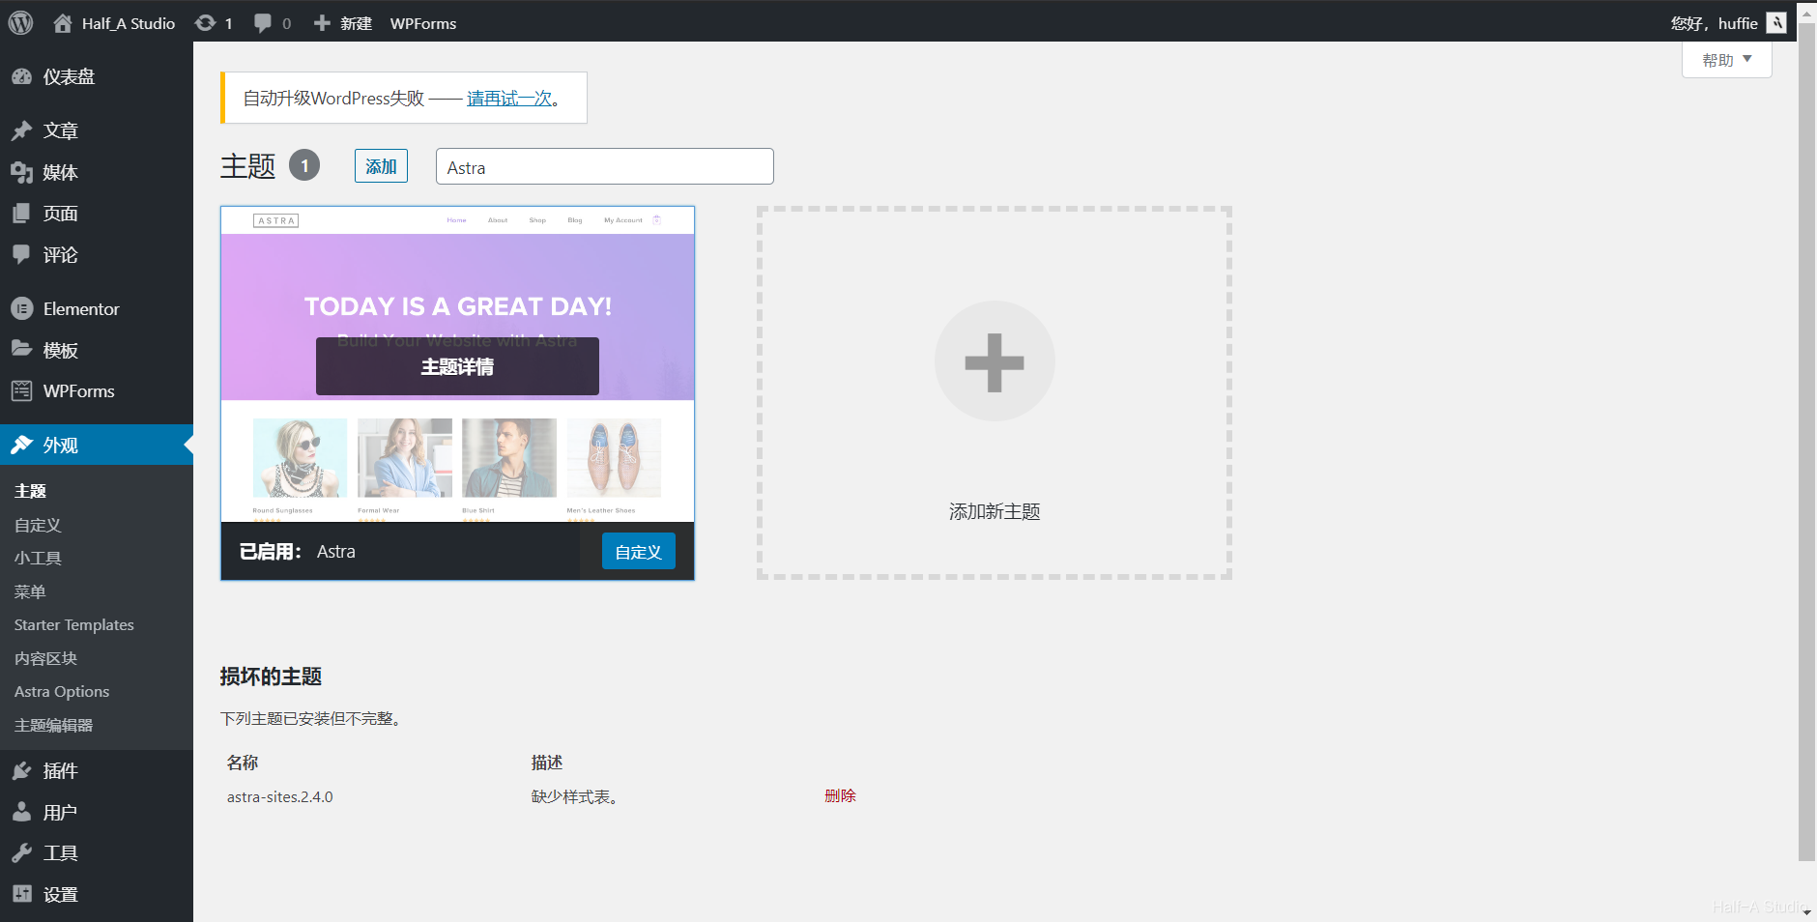This screenshot has width=1817, height=922.
Task: Click the Astra theme screenshot thumbnail
Action: pyautogui.click(x=457, y=364)
